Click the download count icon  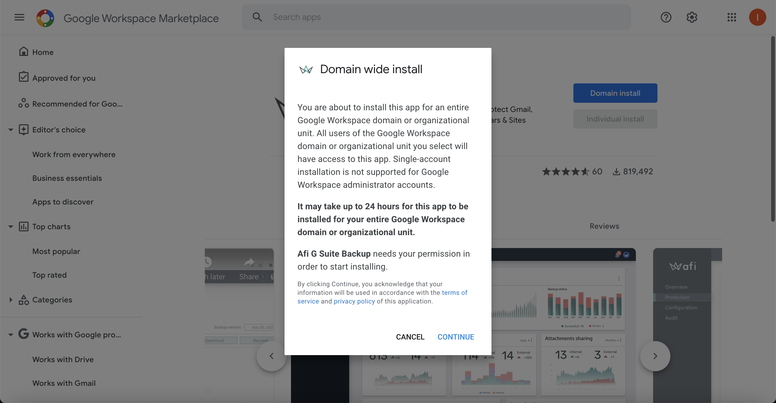coord(616,171)
